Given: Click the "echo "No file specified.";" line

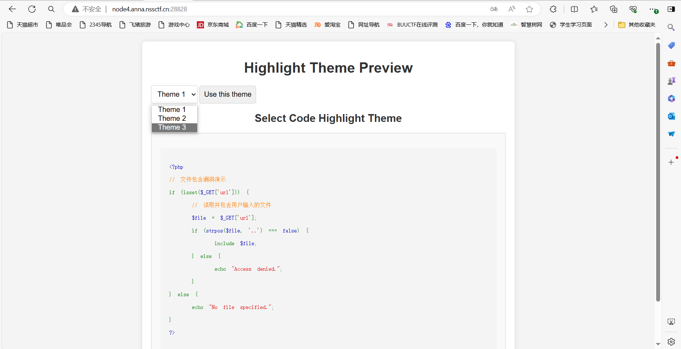Looking at the screenshot, I should coord(233,307).
